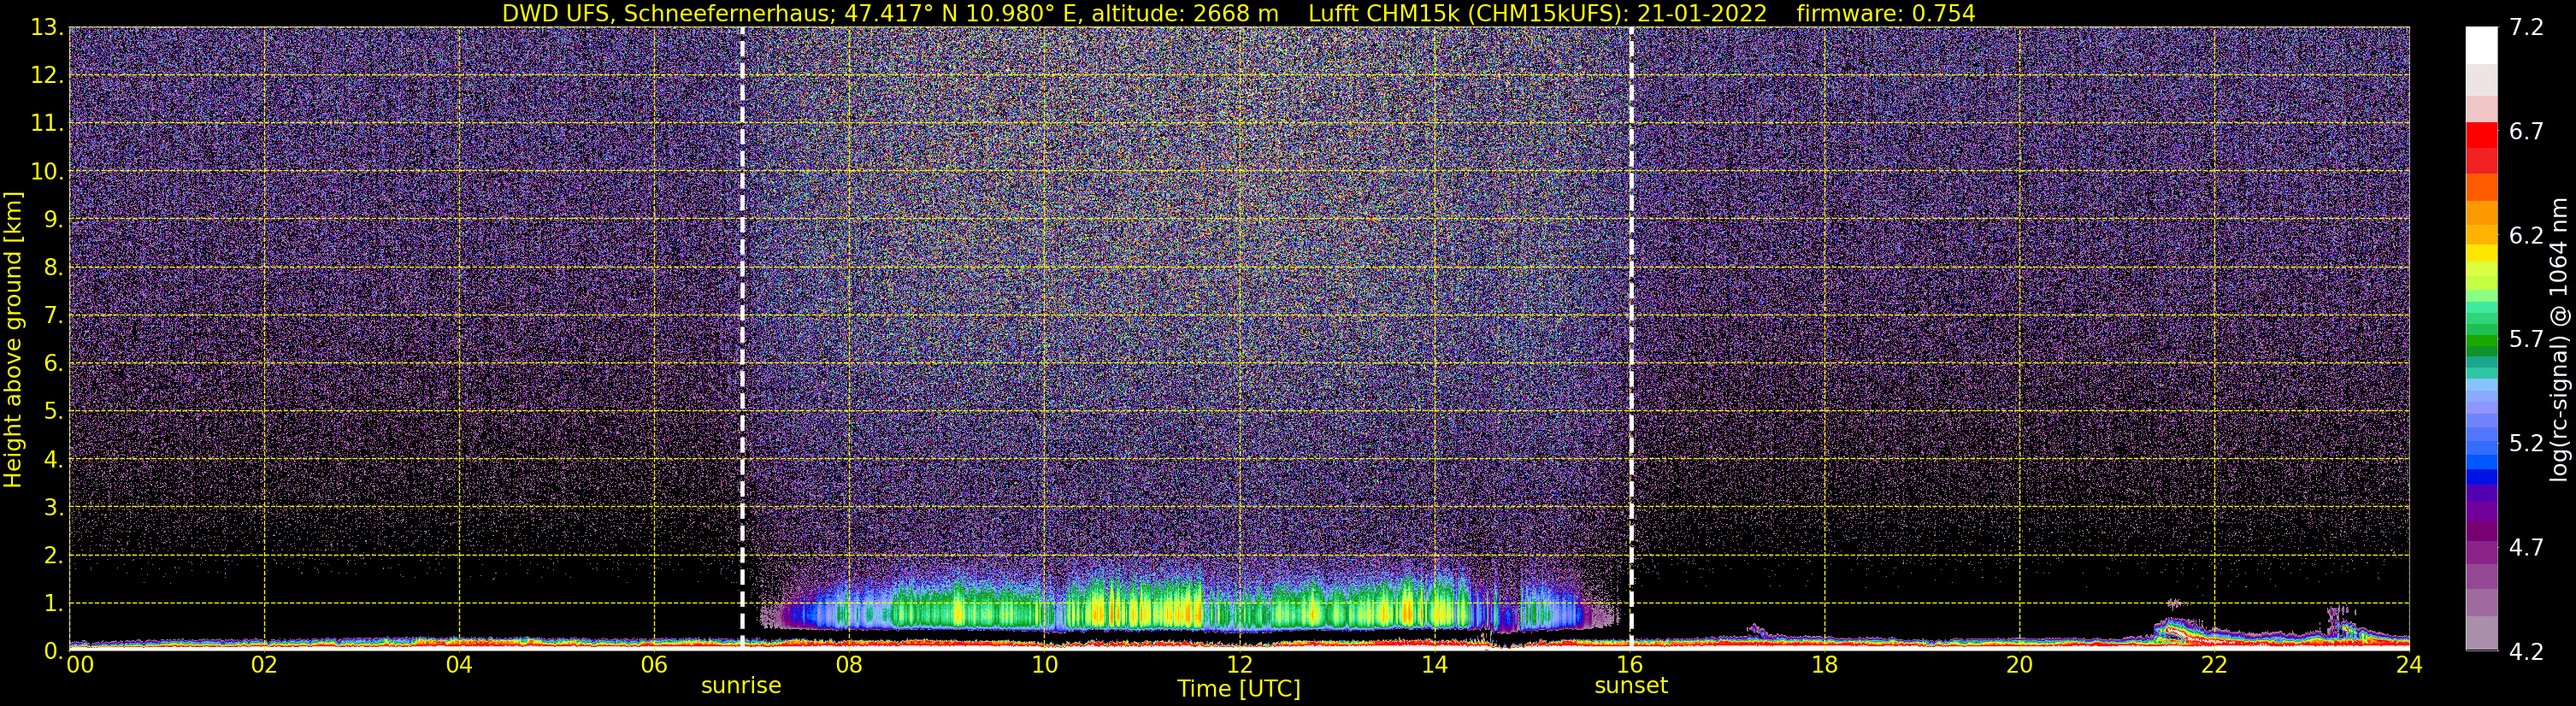Click the '6.2' colorbar value
The image size is (2576, 706).
[x=2526, y=235]
